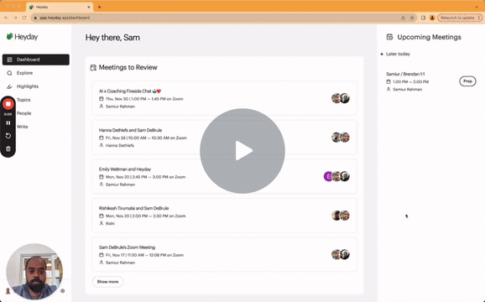The height and width of the screenshot is (302, 485).
Task: Open the Dashboard sidebar item
Action: 36,60
